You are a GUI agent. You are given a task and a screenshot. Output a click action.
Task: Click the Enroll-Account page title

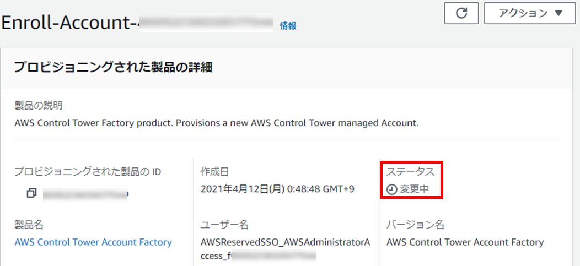[x=137, y=23]
